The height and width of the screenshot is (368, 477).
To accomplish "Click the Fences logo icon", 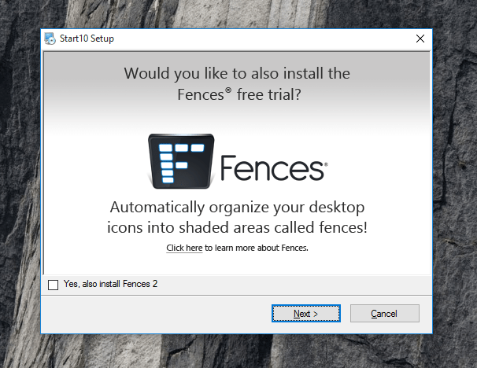I will click(182, 162).
